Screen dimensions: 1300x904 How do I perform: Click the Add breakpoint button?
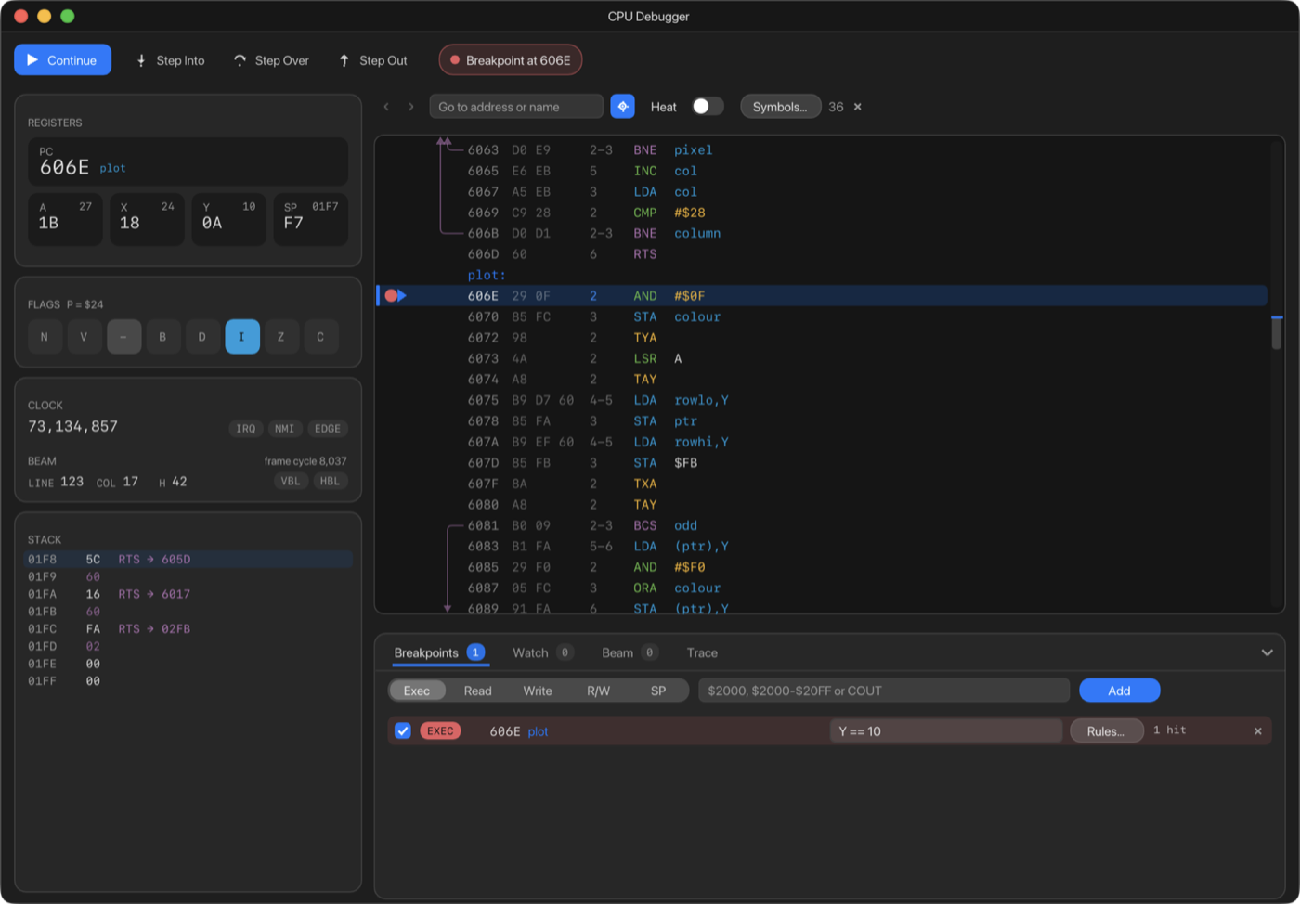tap(1119, 691)
